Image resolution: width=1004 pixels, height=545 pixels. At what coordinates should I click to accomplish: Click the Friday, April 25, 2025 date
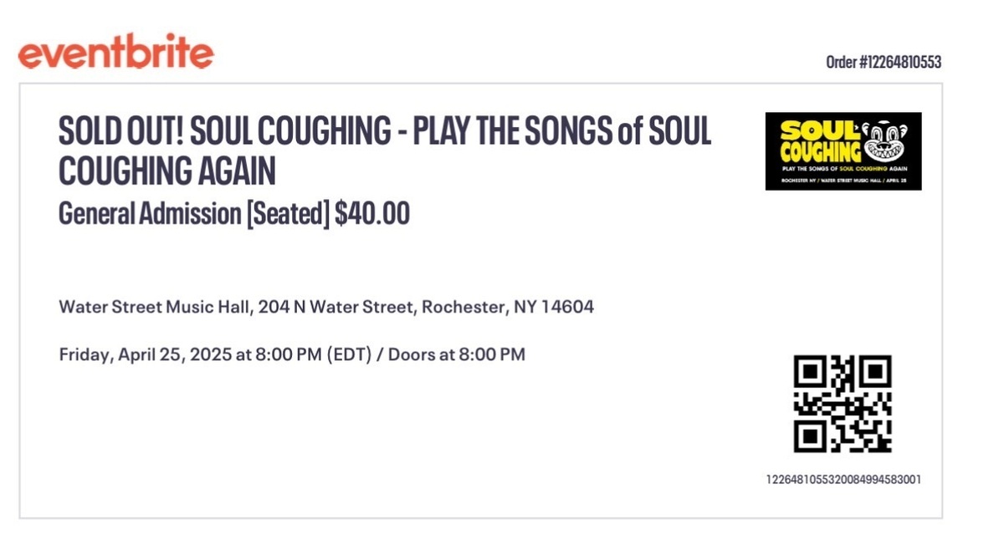(145, 354)
